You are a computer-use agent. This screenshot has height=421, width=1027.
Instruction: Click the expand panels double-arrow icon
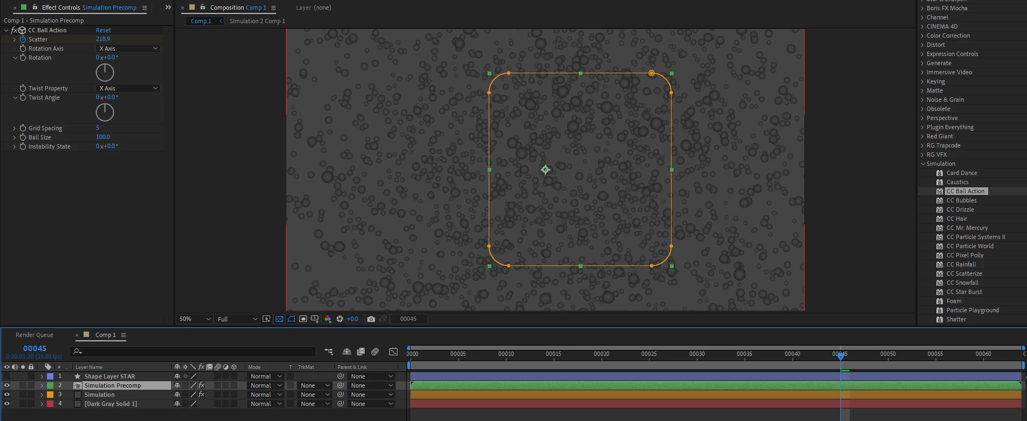pyautogui.click(x=168, y=8)
